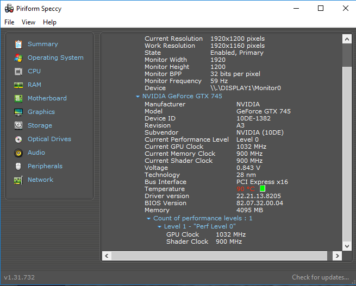The height and width of the screenshot is (286, 356).
Task: Select the PCI Express x16 value
Action: [x=262, y=182]
